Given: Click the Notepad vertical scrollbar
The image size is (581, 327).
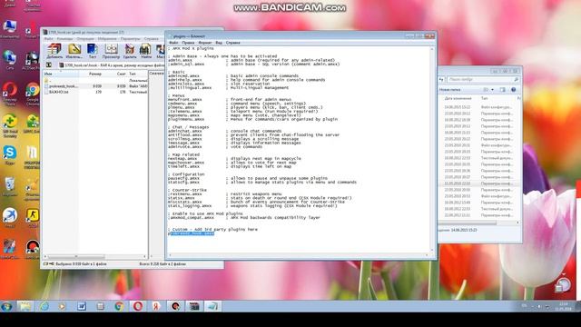Looking at the screenshot, I should coord(432,149).
